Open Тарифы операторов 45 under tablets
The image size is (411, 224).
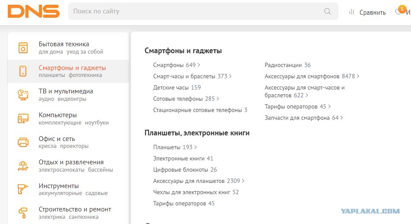[x=184, y=203]
